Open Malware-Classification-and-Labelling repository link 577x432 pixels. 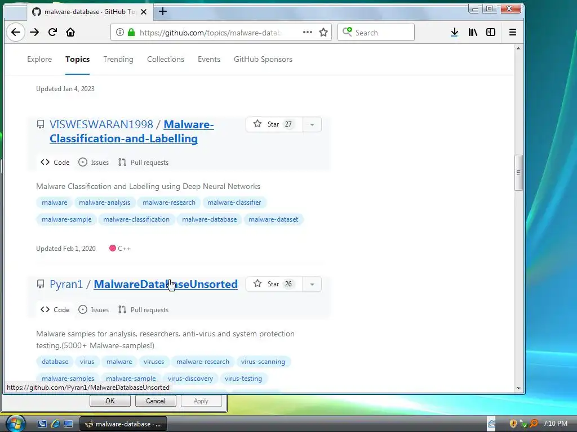point(132,132)
